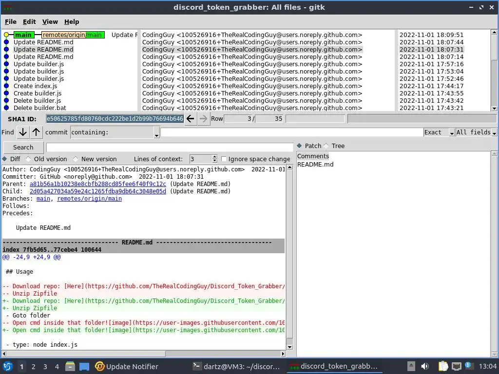Image resolution: width=499 pixels, height=374 pixels.
Task: Follow the main branch link in Branches
Action: pyautogui.click(x=43, y=199)
